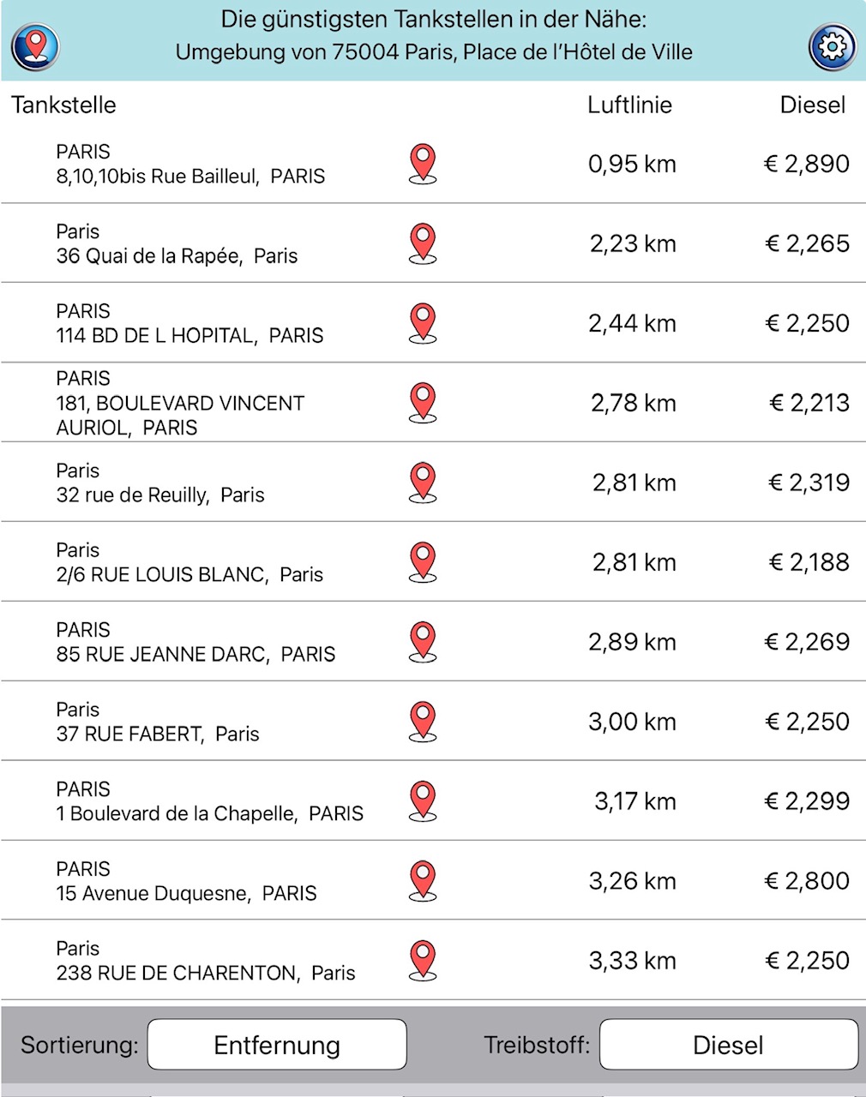866x1097 pixels.
Task: Open the 37 RUE FABERT station entry
Action: pyautogui.click(x=433, y=721)
